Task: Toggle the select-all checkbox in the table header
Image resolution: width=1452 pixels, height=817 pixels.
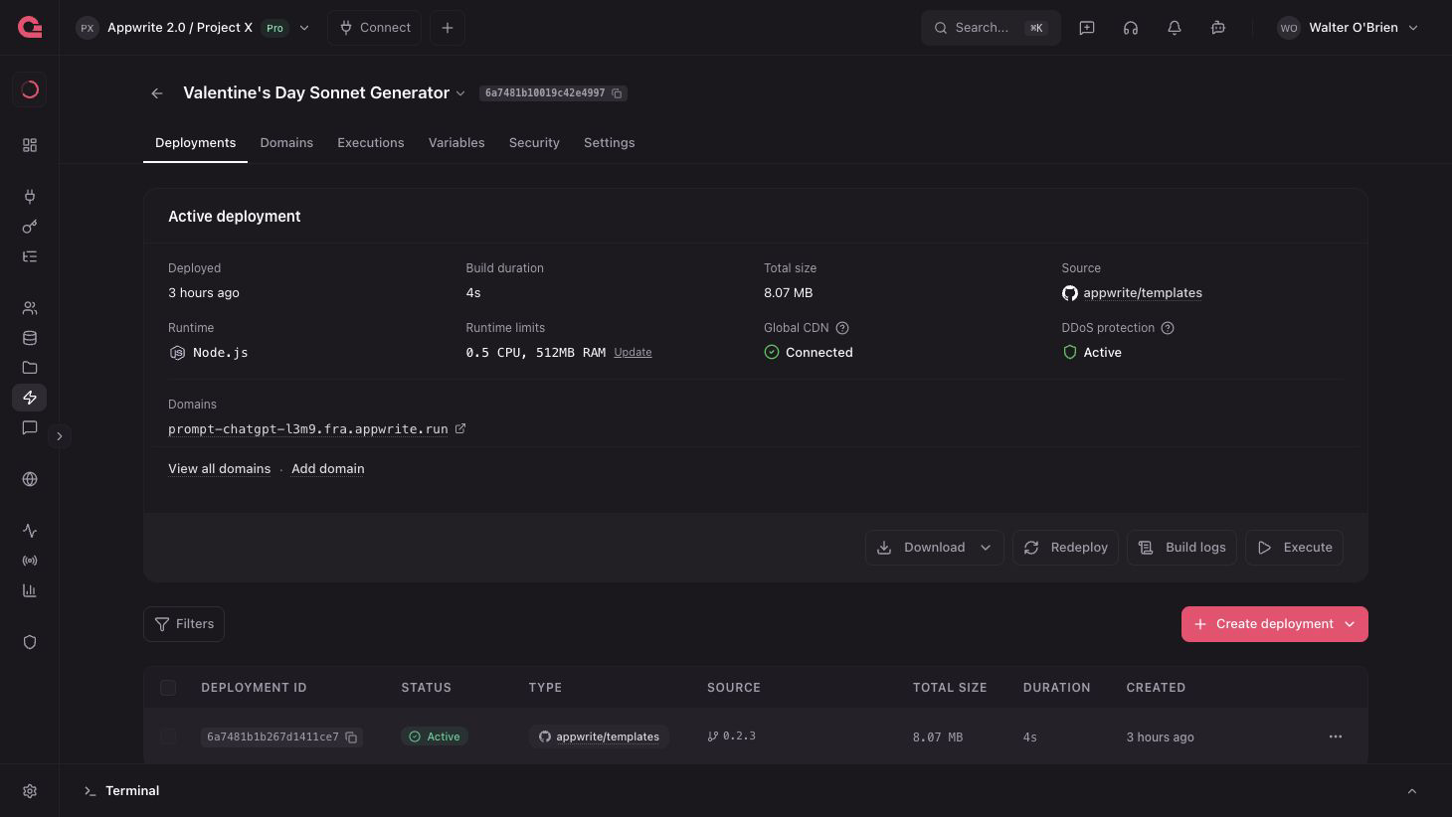Action: (x=168, y=688)
